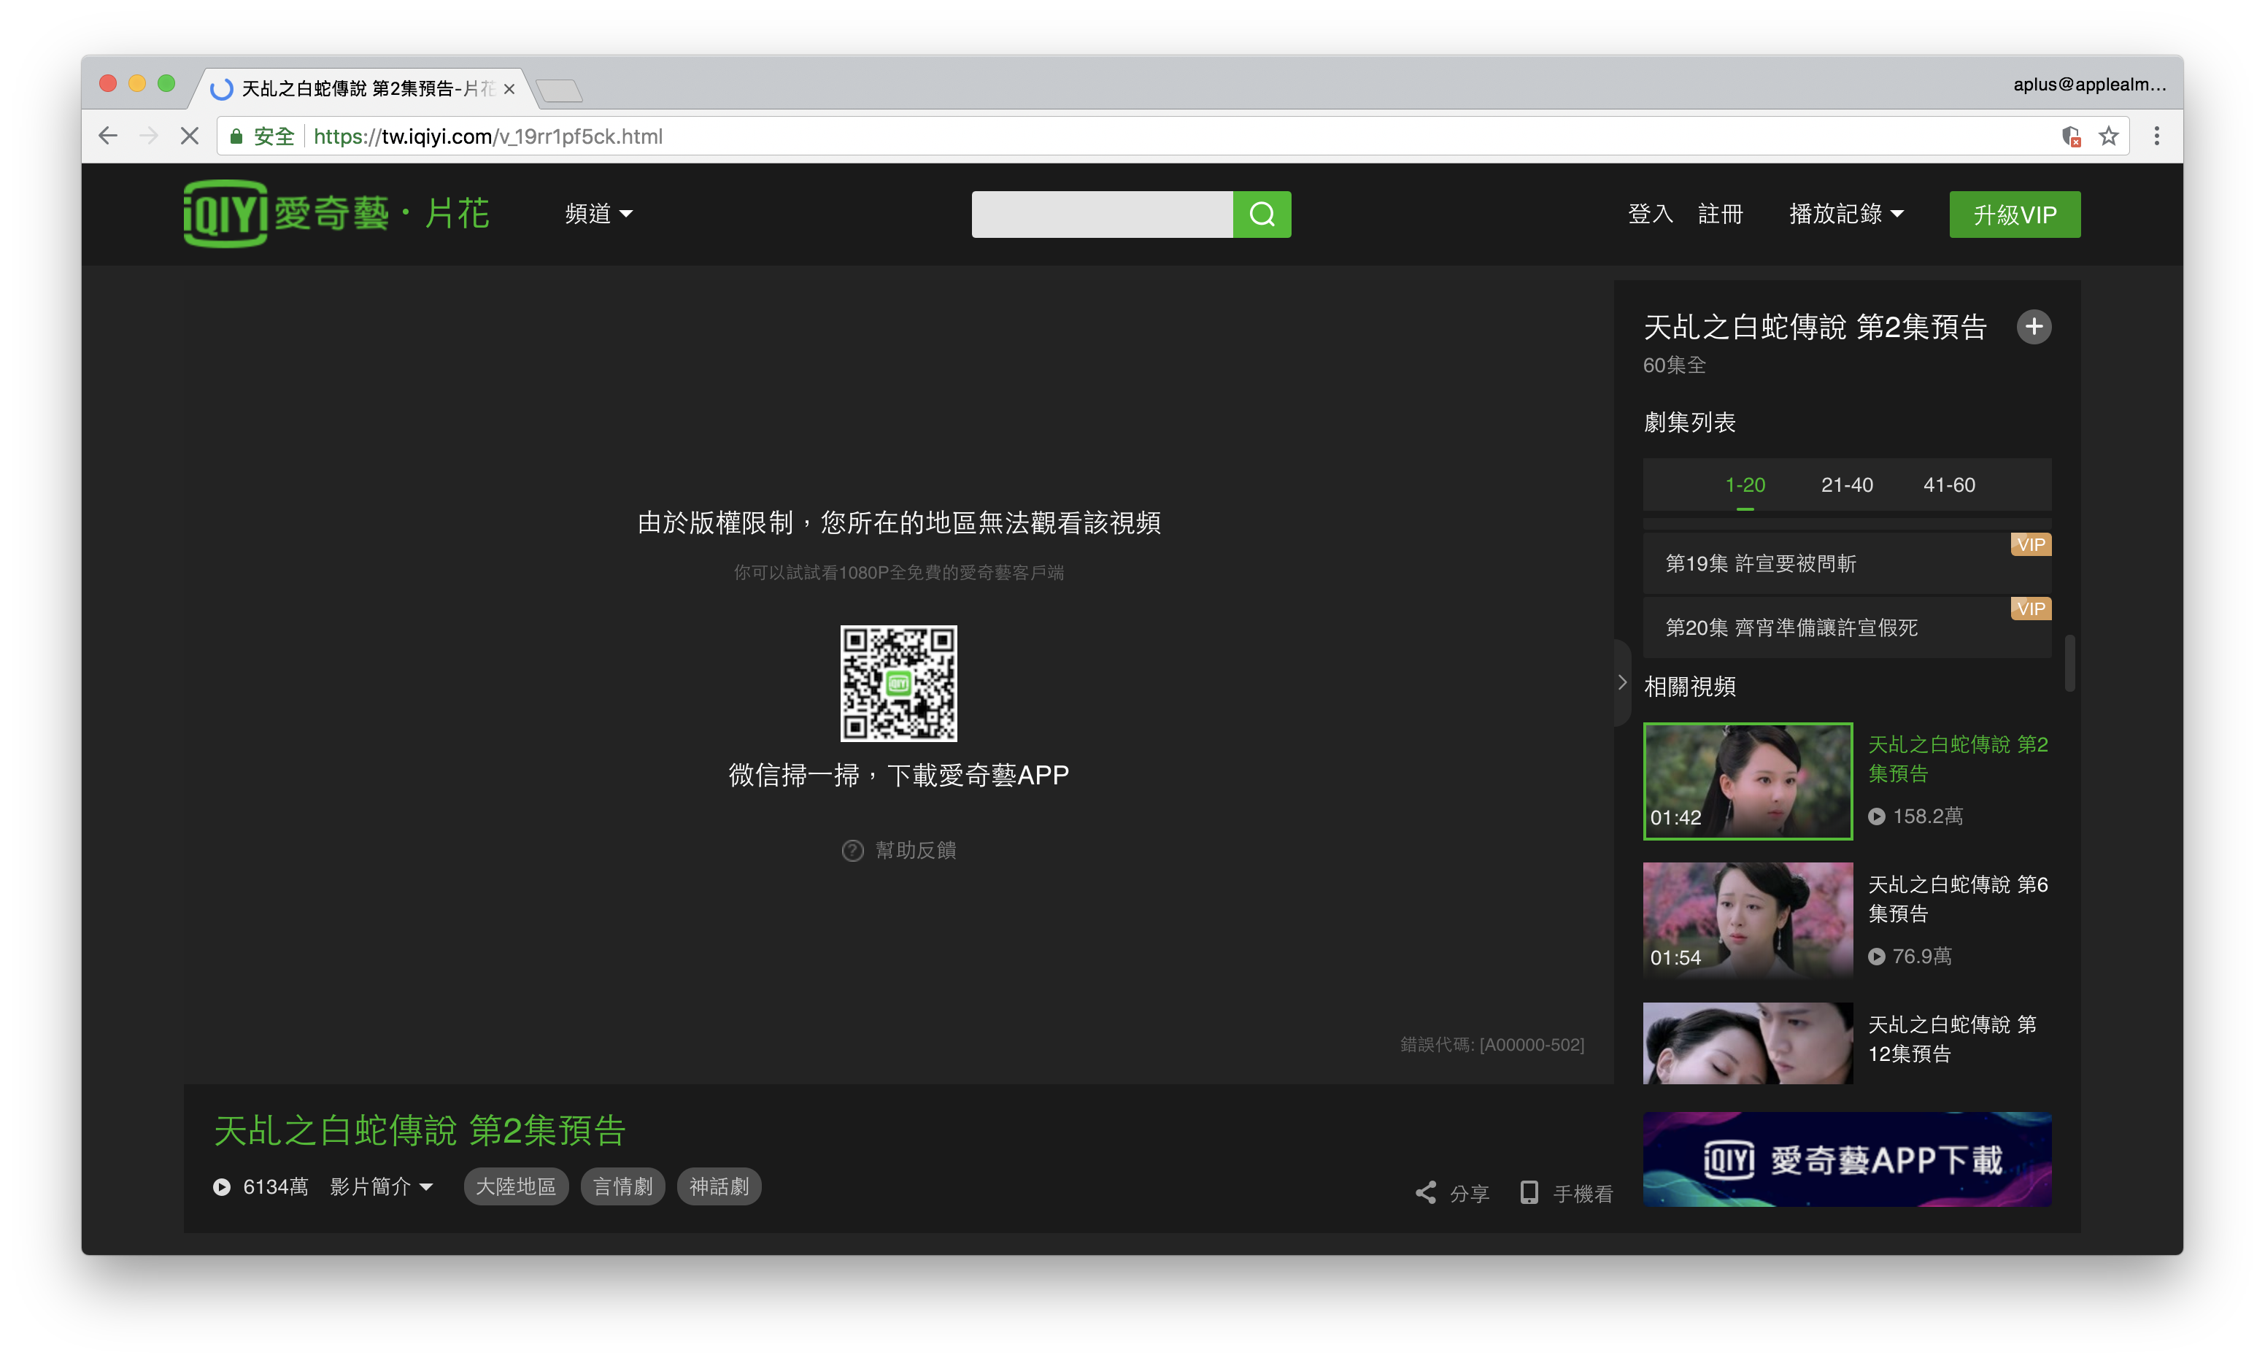2265x1363 pixels.
Task: Click the error code A00000-502 text
Action: (x=1492, y=1044)
